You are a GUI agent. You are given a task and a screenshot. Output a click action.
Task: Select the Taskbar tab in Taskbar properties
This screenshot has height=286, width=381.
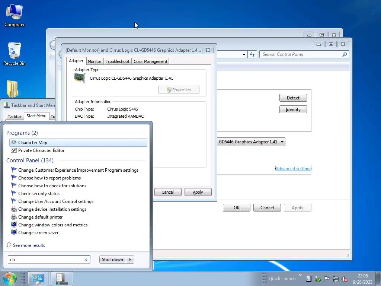point(15,117)
